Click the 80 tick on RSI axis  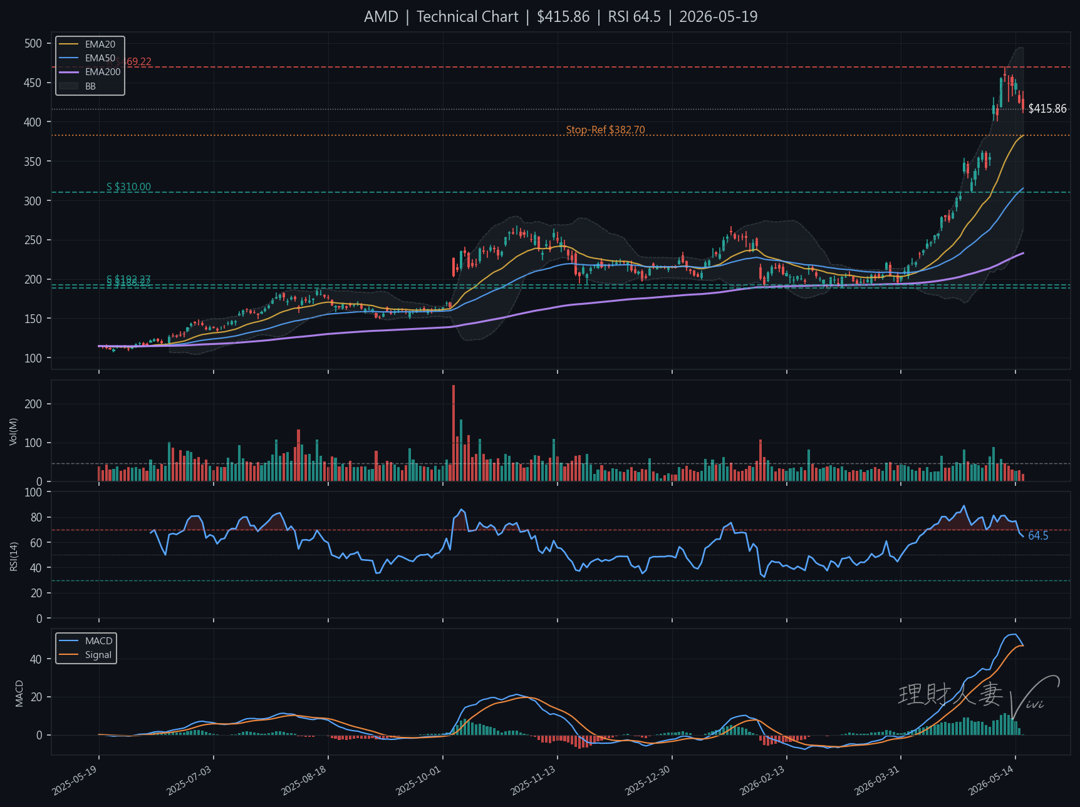(x=36, y=518)
